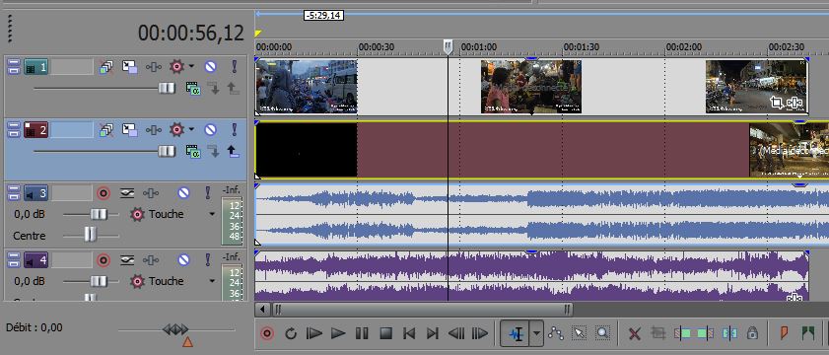Viewport: 829px width, 355px height.
Task: Solo audio track 4
Action: 207,259
